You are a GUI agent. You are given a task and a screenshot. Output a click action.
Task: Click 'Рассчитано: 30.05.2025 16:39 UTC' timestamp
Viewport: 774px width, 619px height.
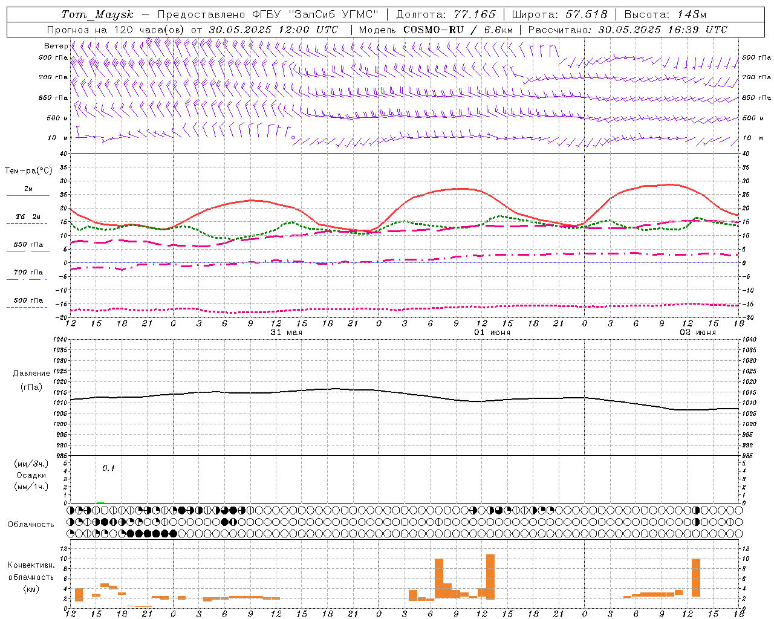pyautogui.click(x=628, y=30)
